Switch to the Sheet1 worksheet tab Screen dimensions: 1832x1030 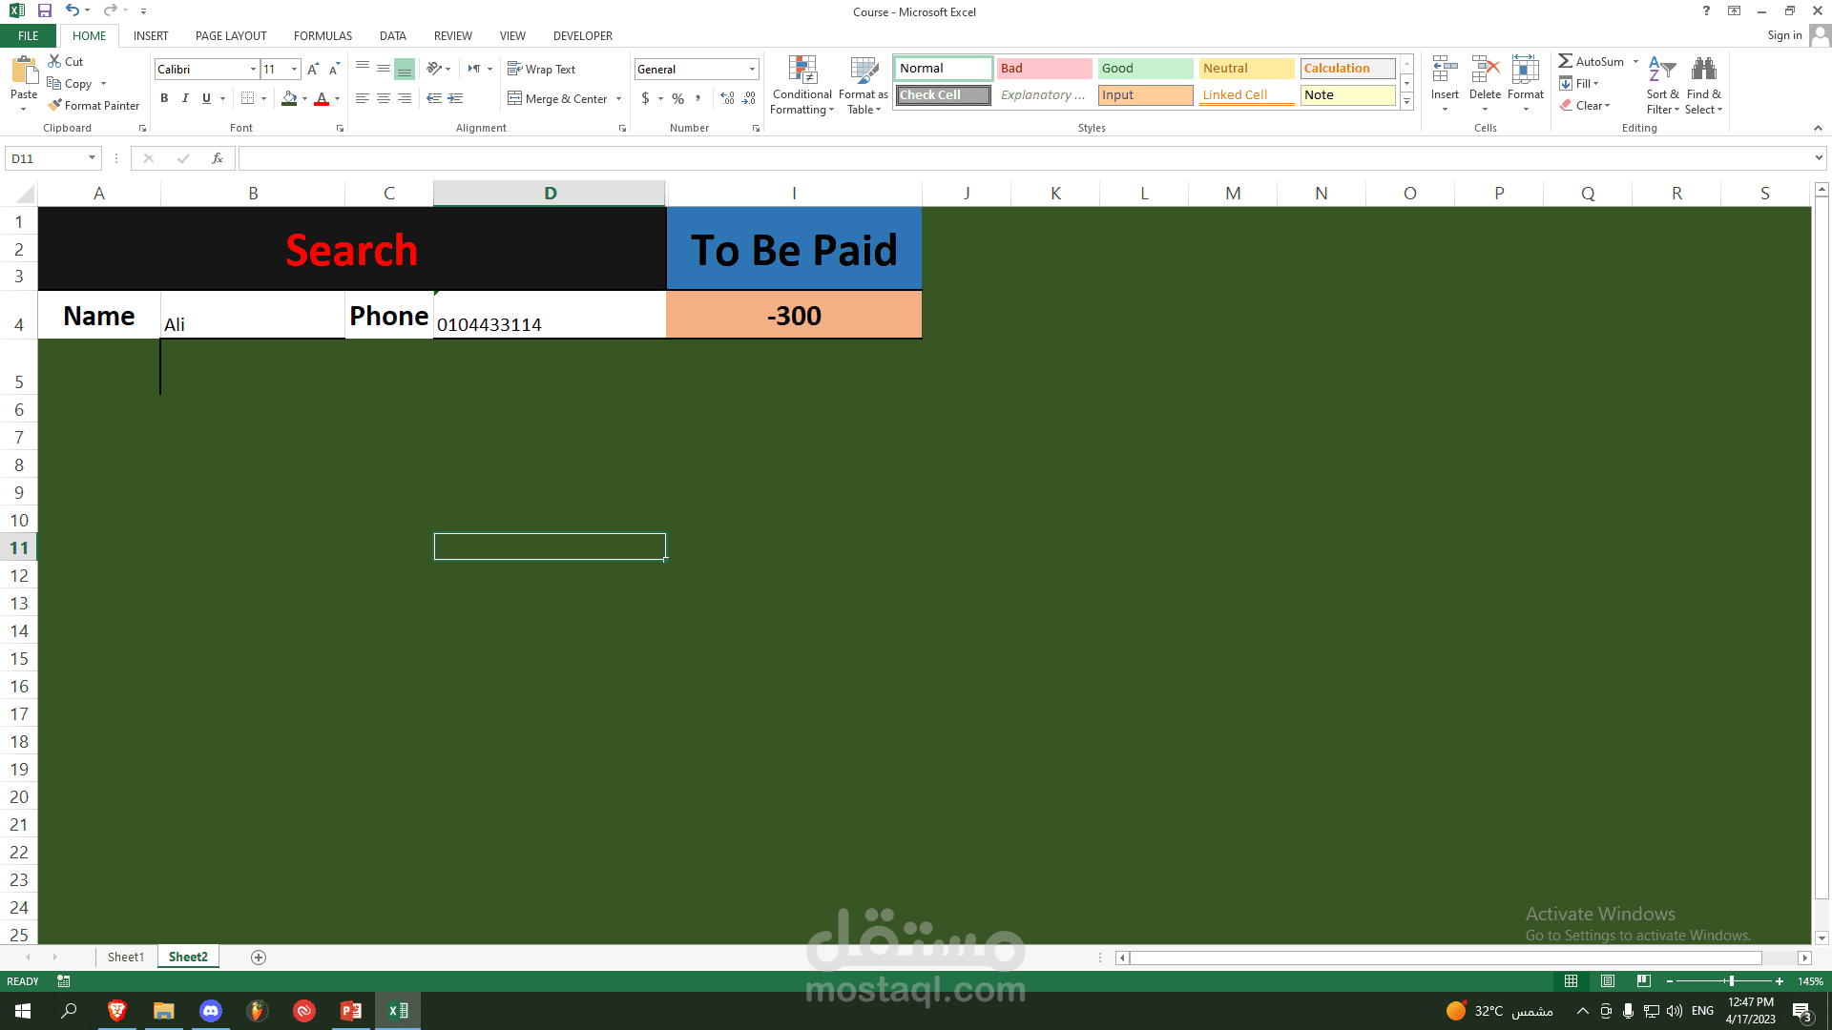point(125,957)
